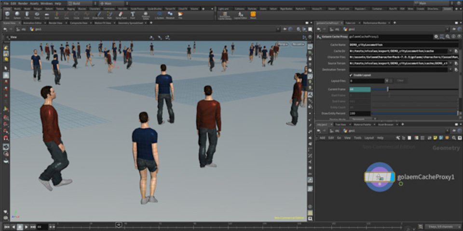Select the File shelf tool
The width and height of the screenshot is (463, 231).
180,15
